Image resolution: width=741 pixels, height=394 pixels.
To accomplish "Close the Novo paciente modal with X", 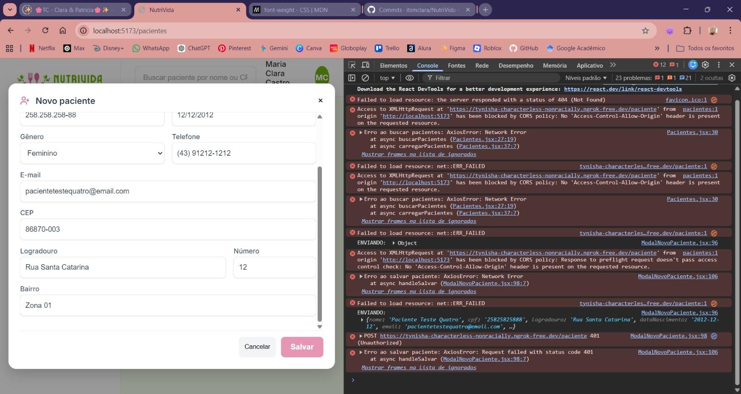I will 320,100.
